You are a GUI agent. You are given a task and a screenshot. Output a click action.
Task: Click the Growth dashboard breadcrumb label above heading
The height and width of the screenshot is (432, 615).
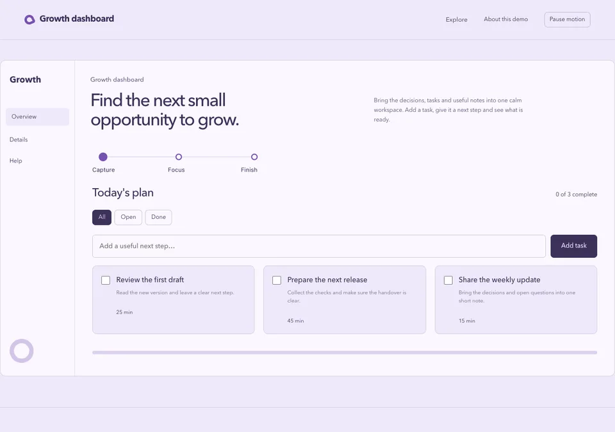point(117,79)
